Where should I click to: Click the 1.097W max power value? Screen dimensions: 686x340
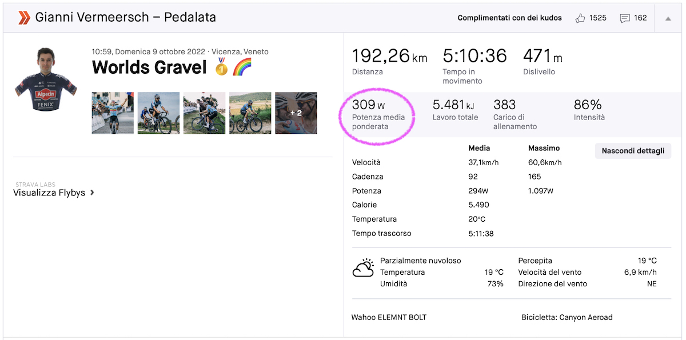[x=541, y=191]
